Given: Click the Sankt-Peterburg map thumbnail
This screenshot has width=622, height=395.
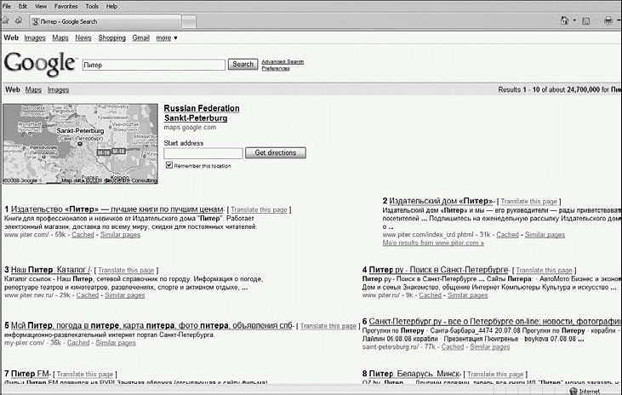Looking at the screenshot, I should pos(81,144).
